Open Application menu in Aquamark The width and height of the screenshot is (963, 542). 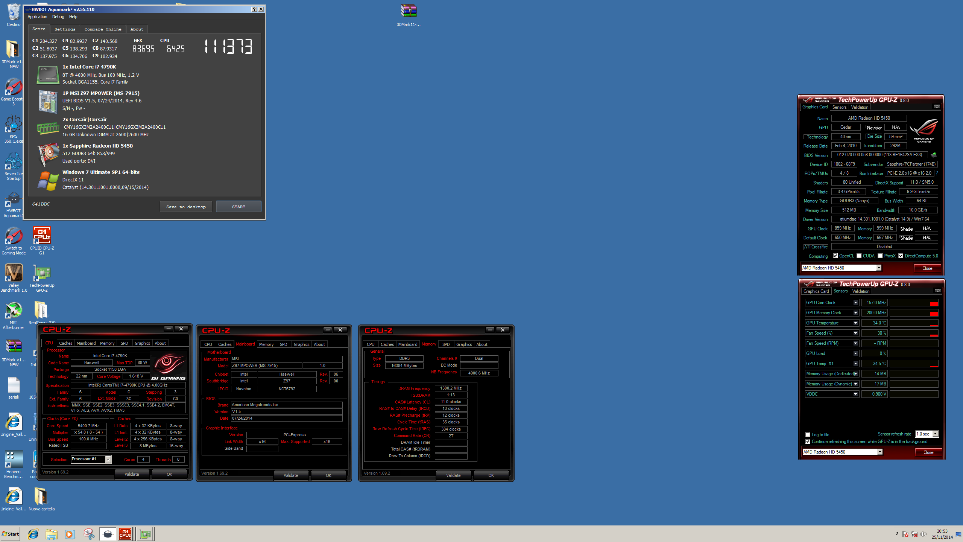37,17
